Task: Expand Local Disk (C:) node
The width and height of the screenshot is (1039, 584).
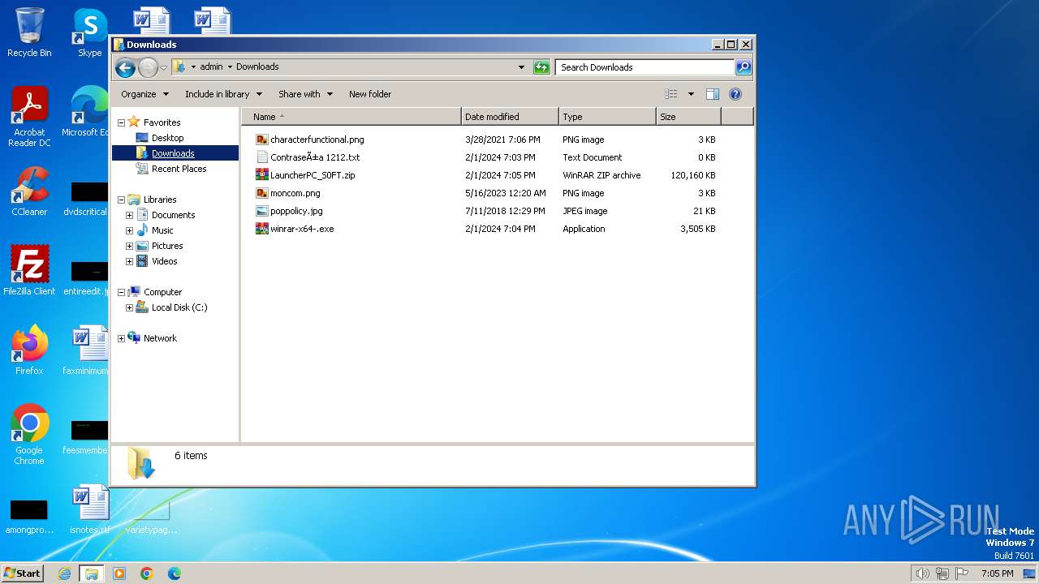Action: (x=129, y=308)
